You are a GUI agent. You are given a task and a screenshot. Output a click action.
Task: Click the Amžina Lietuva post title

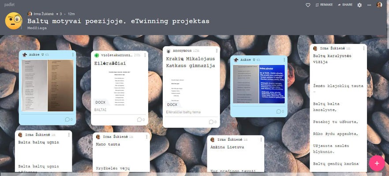tap(227, 147)
